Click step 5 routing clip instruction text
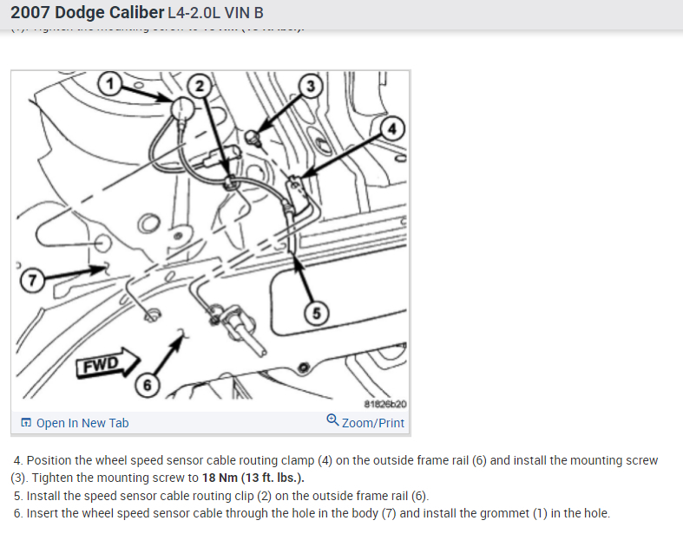The image size is (683, 540). [221, 496]
